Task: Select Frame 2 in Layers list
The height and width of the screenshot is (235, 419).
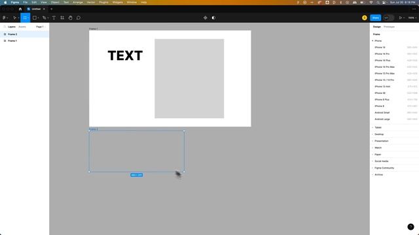Action: [25, 35]
